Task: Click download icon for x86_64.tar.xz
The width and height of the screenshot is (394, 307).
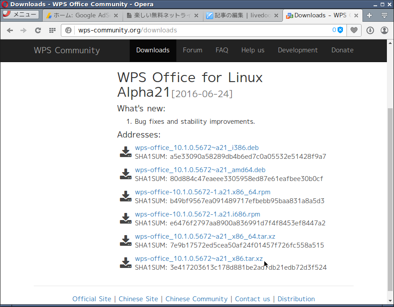Action: coord(126,240)
